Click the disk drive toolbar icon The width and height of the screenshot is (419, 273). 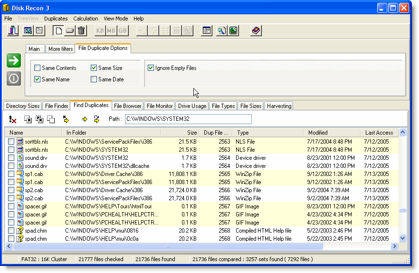[70, 30]
